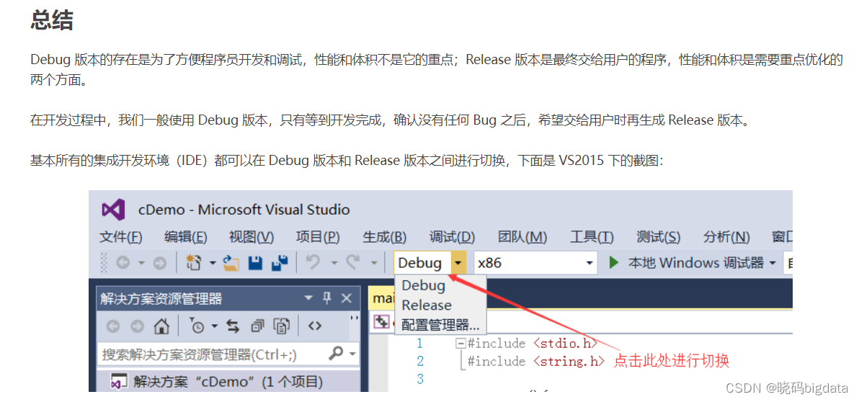The height and width of the screenshot is (402, 859).
Task: Click the Save All icon
Action: [280, 264]
